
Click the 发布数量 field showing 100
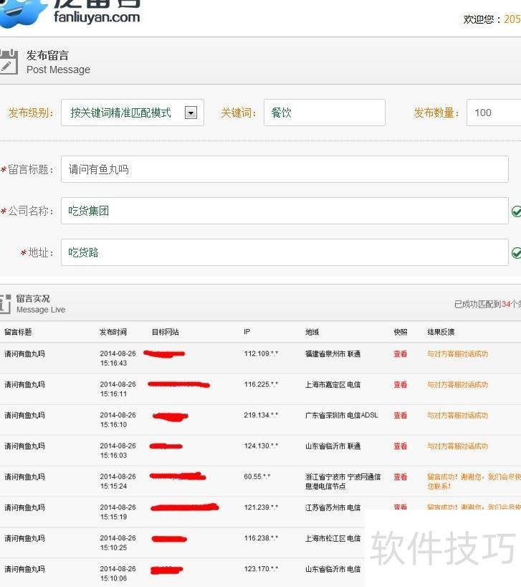[494, 113]
